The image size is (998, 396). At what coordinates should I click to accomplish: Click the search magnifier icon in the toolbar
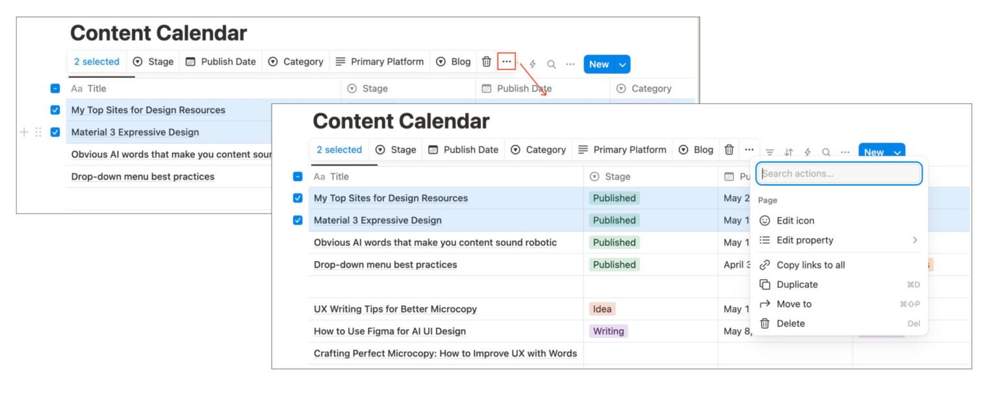pyautogui.click(x=825, y=151)
